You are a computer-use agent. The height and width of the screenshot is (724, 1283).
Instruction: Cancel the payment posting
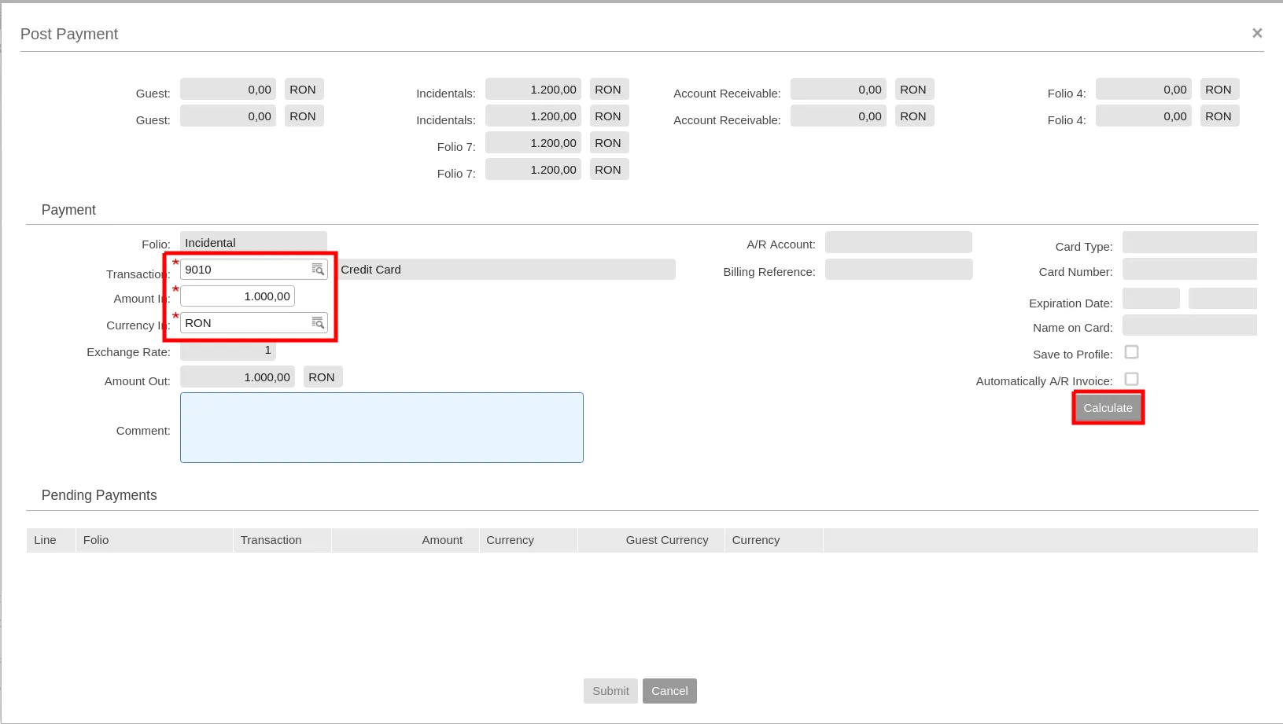point(669,691)
